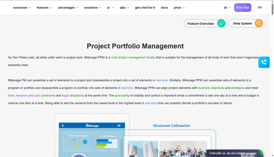274x157 pixels.
Task: Click the scrollbar down arrow
Action: [272, 155]
